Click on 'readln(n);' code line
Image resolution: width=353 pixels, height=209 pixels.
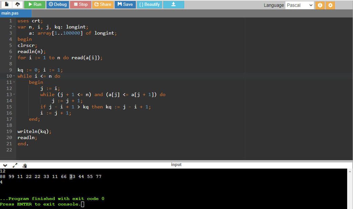(31, 52)
